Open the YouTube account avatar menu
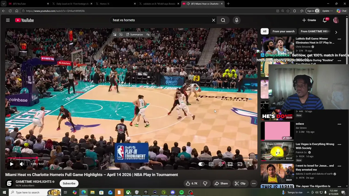Image resolution: width=349 pixels, height=196 pixels. pyautogui.click(x=336, y=20)
